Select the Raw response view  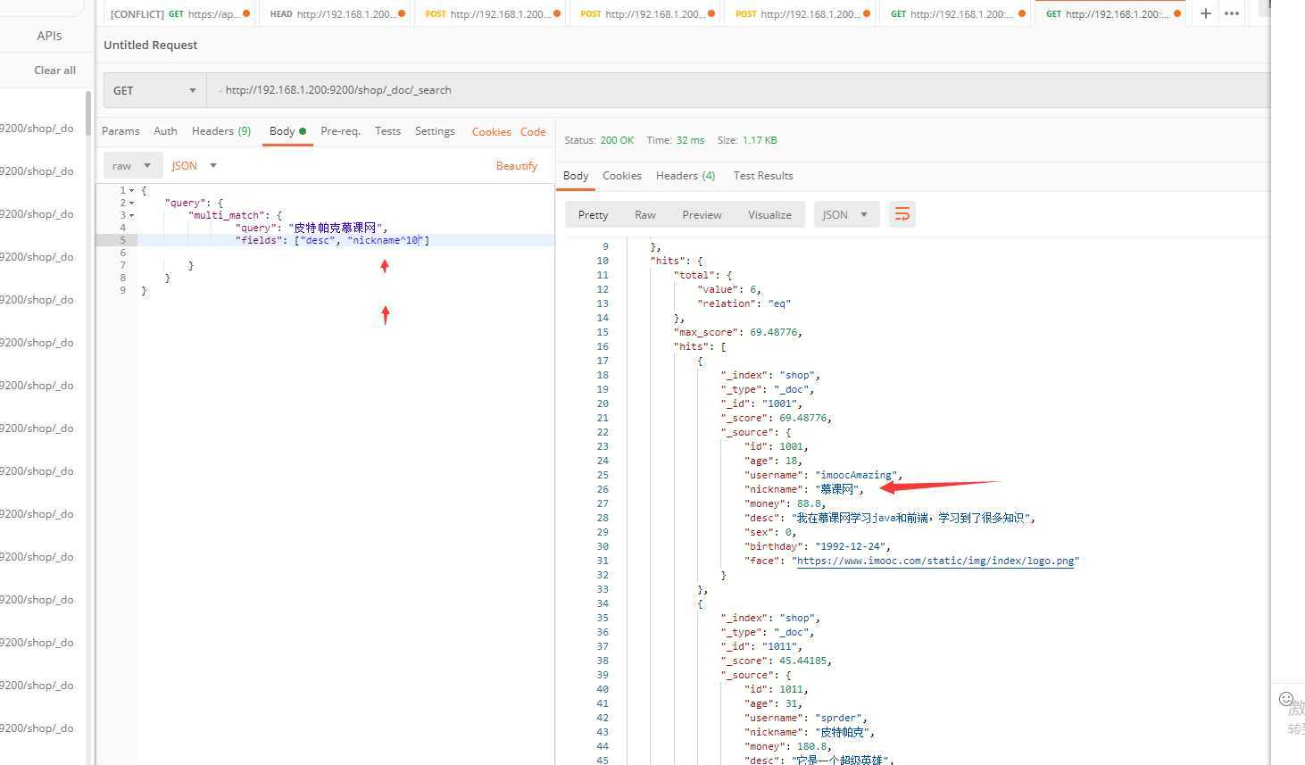click(x=645, y=214)
